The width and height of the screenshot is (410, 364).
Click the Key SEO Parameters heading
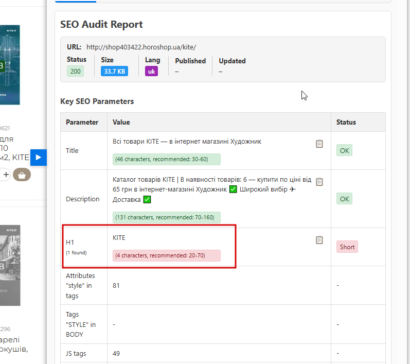click(97, 101)
